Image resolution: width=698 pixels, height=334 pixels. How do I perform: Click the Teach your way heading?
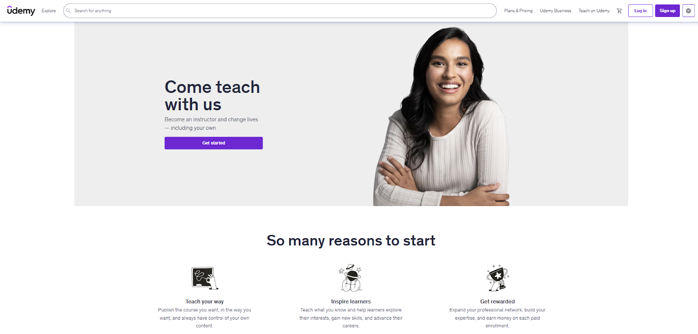(x=205, y=301)
